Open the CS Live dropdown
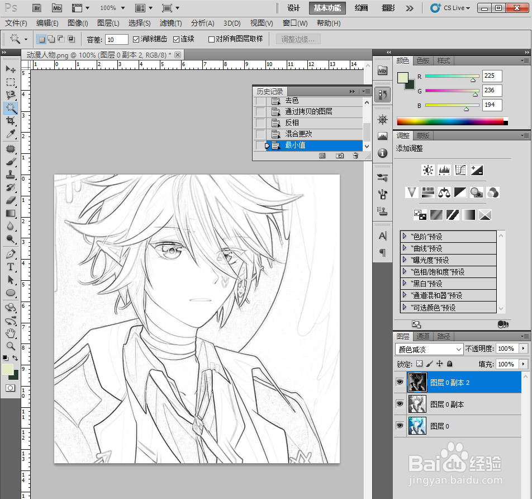Viewport: 532px width, 499px height. (450, 8)
